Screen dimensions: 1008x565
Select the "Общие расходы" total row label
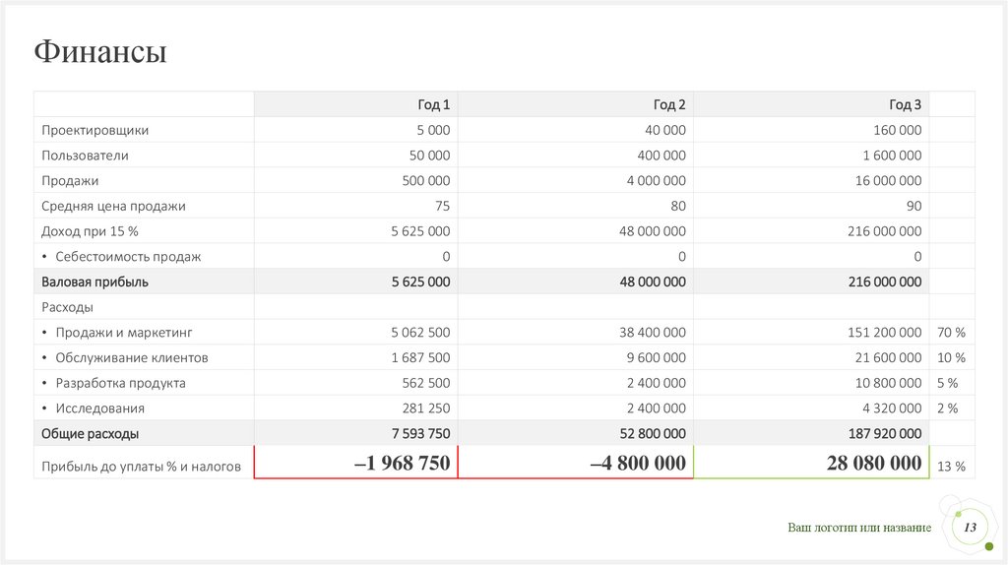coord(90,433)
